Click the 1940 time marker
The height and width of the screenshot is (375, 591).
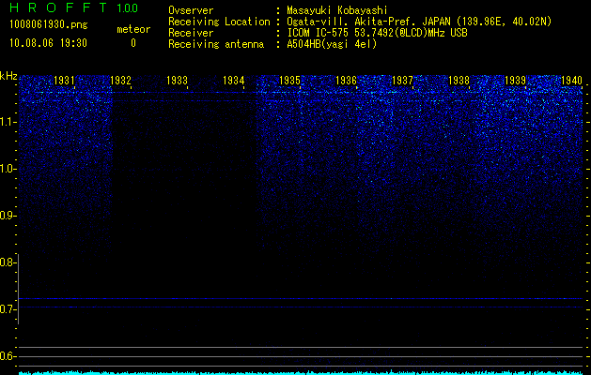tap(572, 80)
